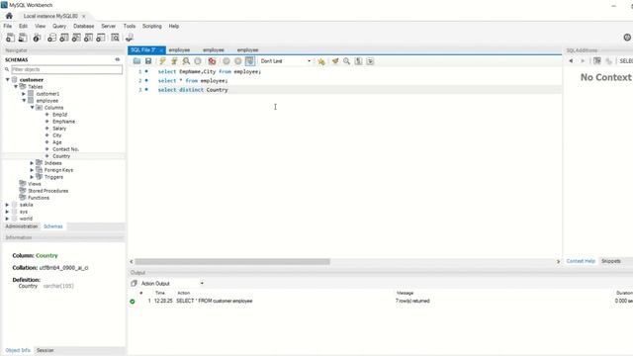
Task: Toggle the auto-commit mode button
Action: click(x=250, y=61)
